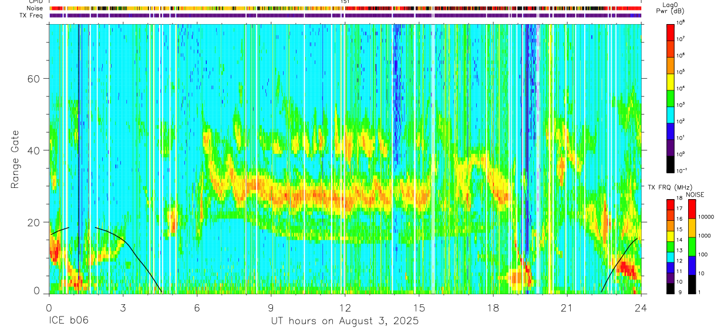Pick the green TX FRQ segment between 14 and 13

(x=671, y=247)
